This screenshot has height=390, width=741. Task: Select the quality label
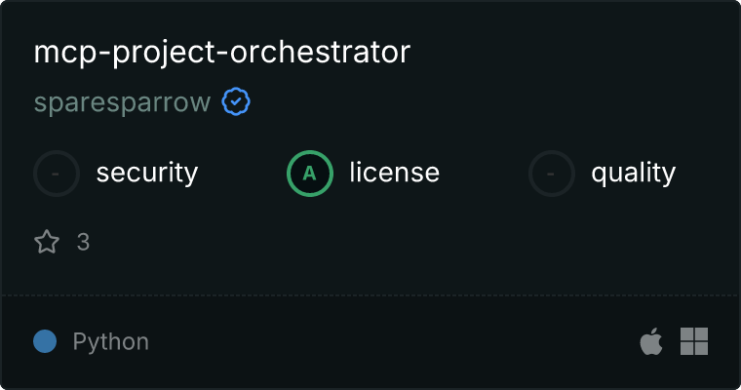pyautogui.click(x=633, y=173)
